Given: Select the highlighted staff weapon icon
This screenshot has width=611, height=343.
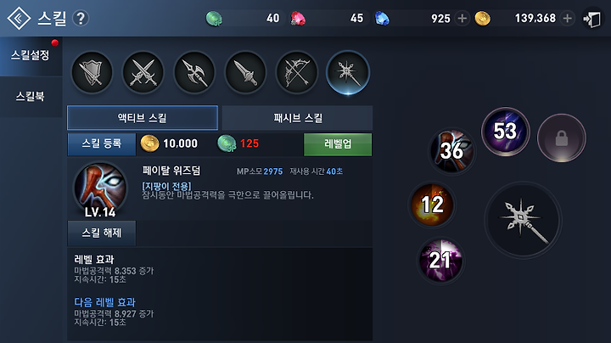Looking at the screenshot, I should (348, 72).
